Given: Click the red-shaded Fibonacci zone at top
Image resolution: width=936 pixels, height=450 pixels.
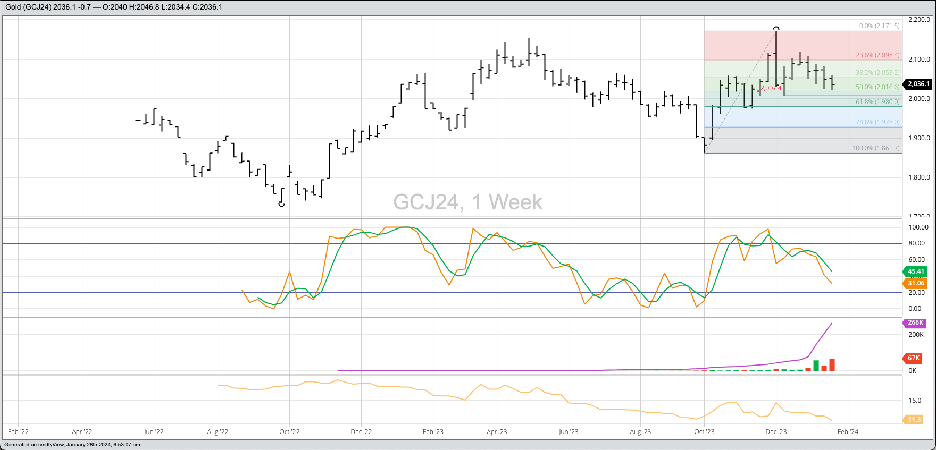Looking at the screenshot, I should [x=803, y=45].
